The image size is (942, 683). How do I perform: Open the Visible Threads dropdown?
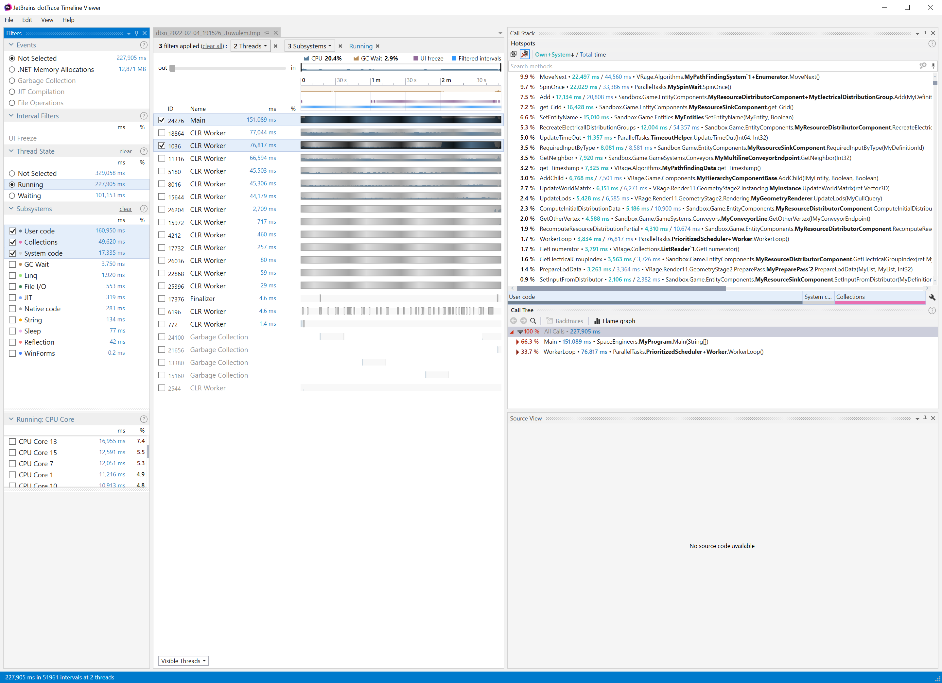(x=183, y=661)
